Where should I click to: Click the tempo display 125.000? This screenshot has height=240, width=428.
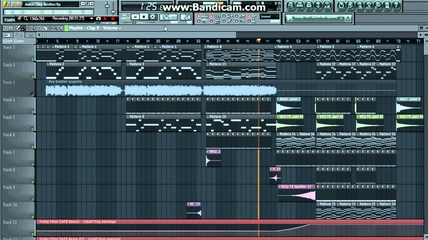click(169, 17)
